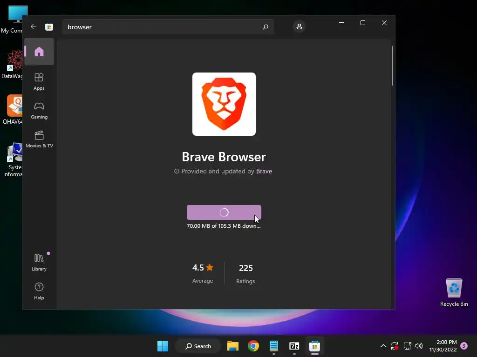The image size is (477, 357).
Task: Go back with the Store back arrow
Action: point(34,26)
